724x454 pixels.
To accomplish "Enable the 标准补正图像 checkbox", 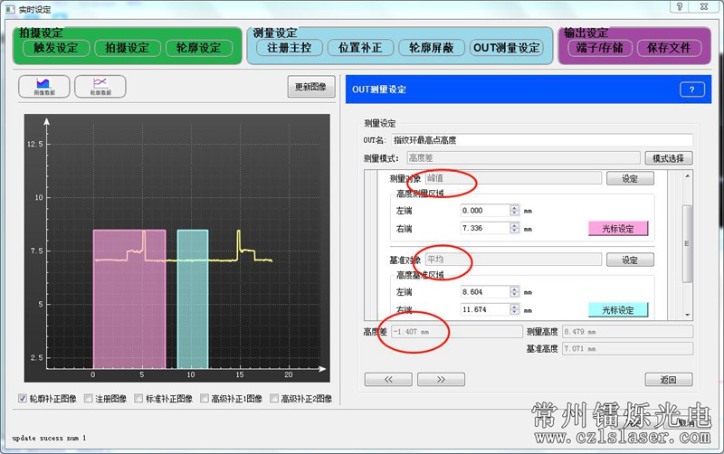I will pyautogui.click(x=138, y=398).
